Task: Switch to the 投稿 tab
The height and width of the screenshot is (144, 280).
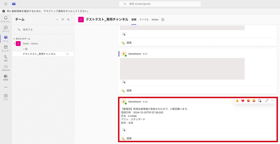Action: point(134,19)
